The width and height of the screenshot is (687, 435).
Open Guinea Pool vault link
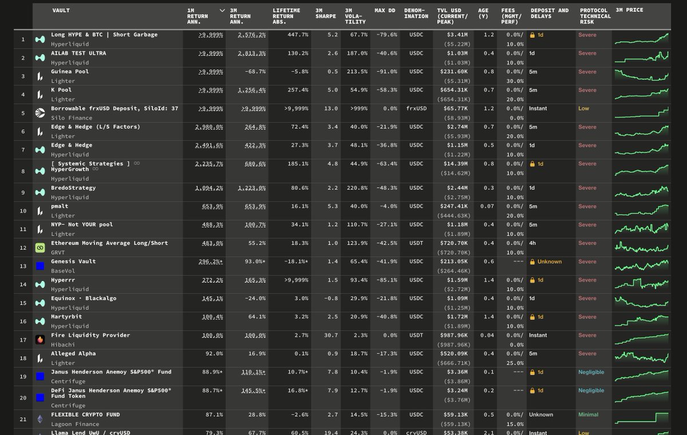click(x=70, y=72)
